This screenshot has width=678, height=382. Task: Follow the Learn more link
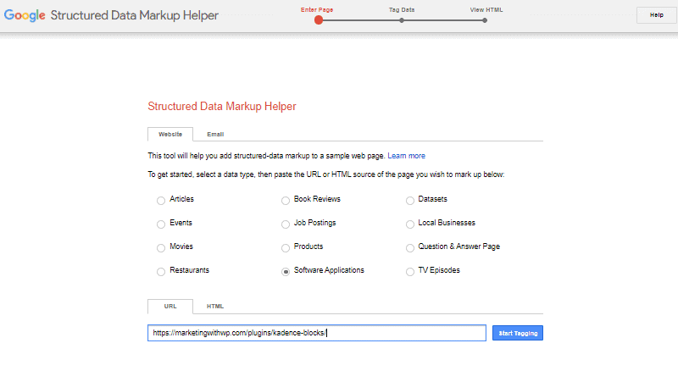pos(406,156)
